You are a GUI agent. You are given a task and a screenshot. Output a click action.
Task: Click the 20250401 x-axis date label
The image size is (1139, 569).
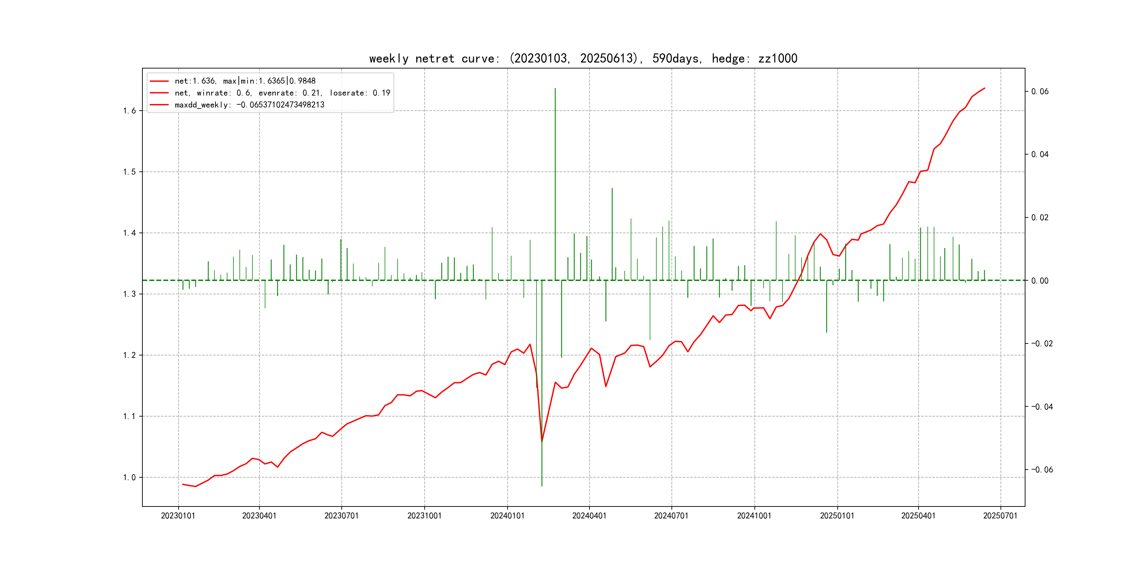point(918,516)
